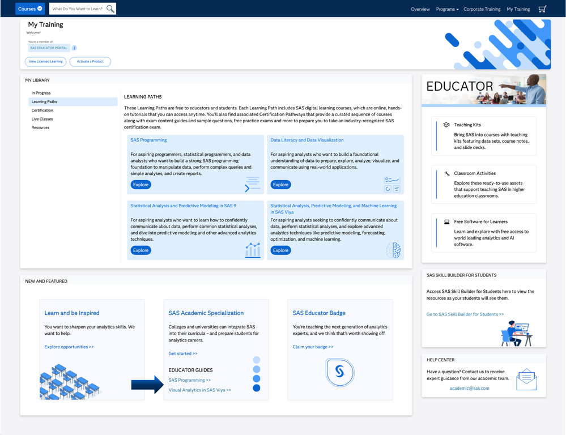The image size is (566, 435).
Task: Open Overview in the top navigation
Action: point(420,10)
